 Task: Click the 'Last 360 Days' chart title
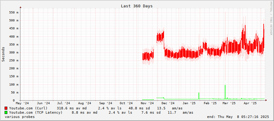pyautogui.click(x=137, y=6)
